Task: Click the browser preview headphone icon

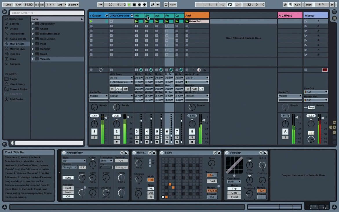Action: [x=12, y=143]
